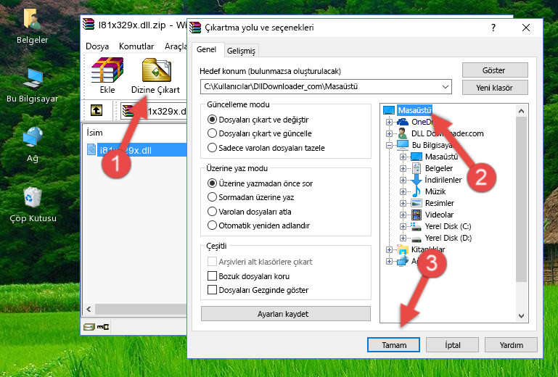Click the Resimler picture icon in tree
This screenshot has height=377, width=558.
click(416, 203)
